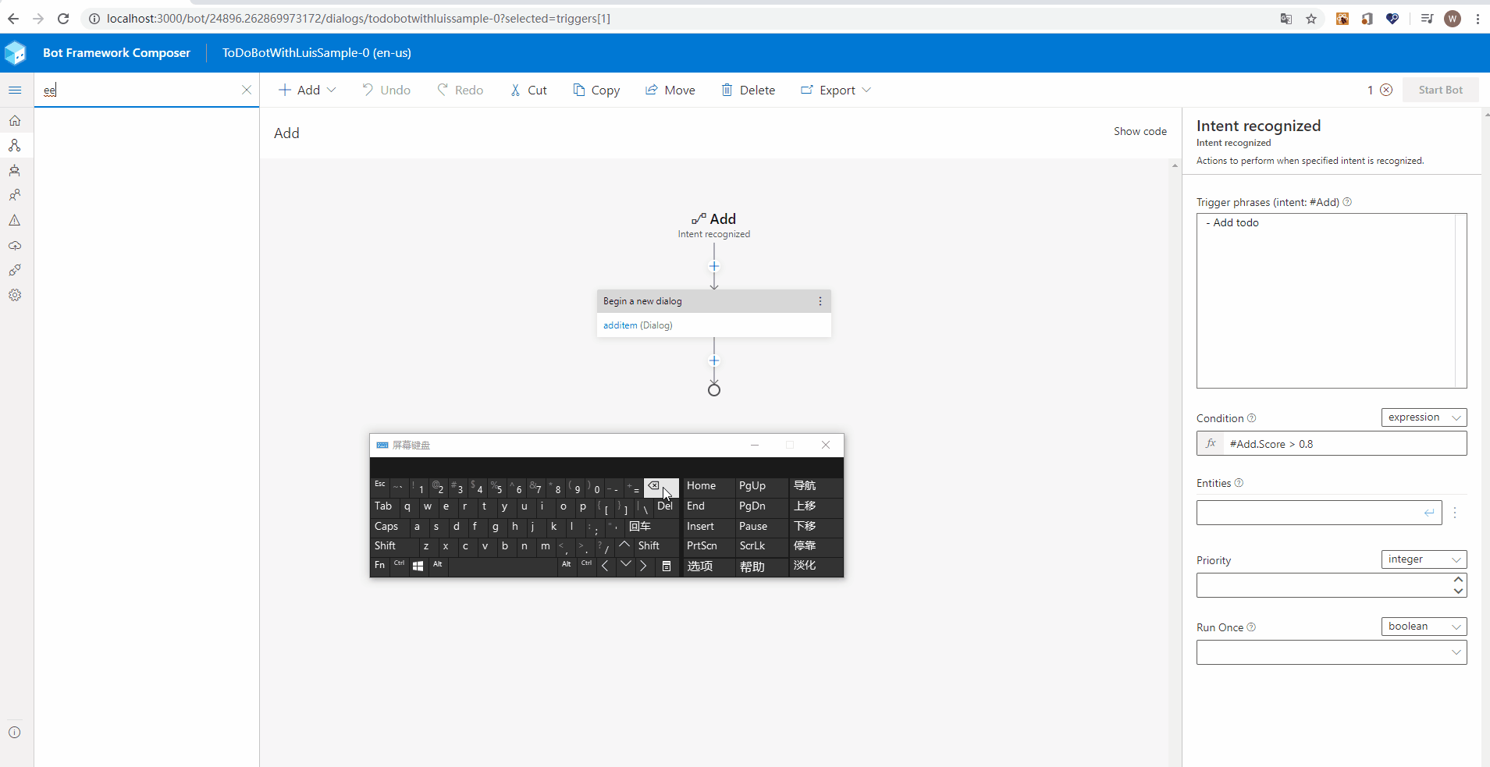Click Copy in the toolbar
Image resolution: width=1490 pixels, height=767 pixels.
tap(596, 91)
